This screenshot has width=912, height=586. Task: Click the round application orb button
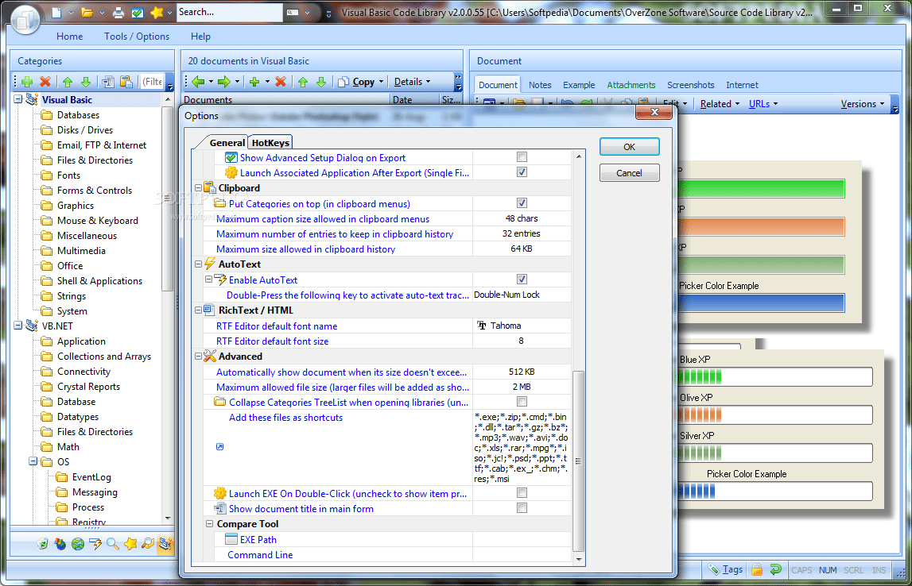coord(25,19)
